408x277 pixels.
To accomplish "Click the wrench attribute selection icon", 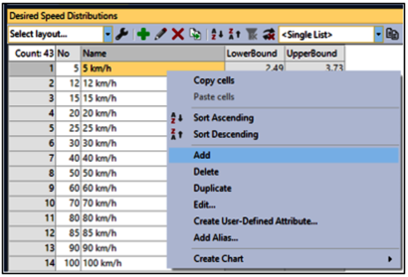I will pos(121,35).
